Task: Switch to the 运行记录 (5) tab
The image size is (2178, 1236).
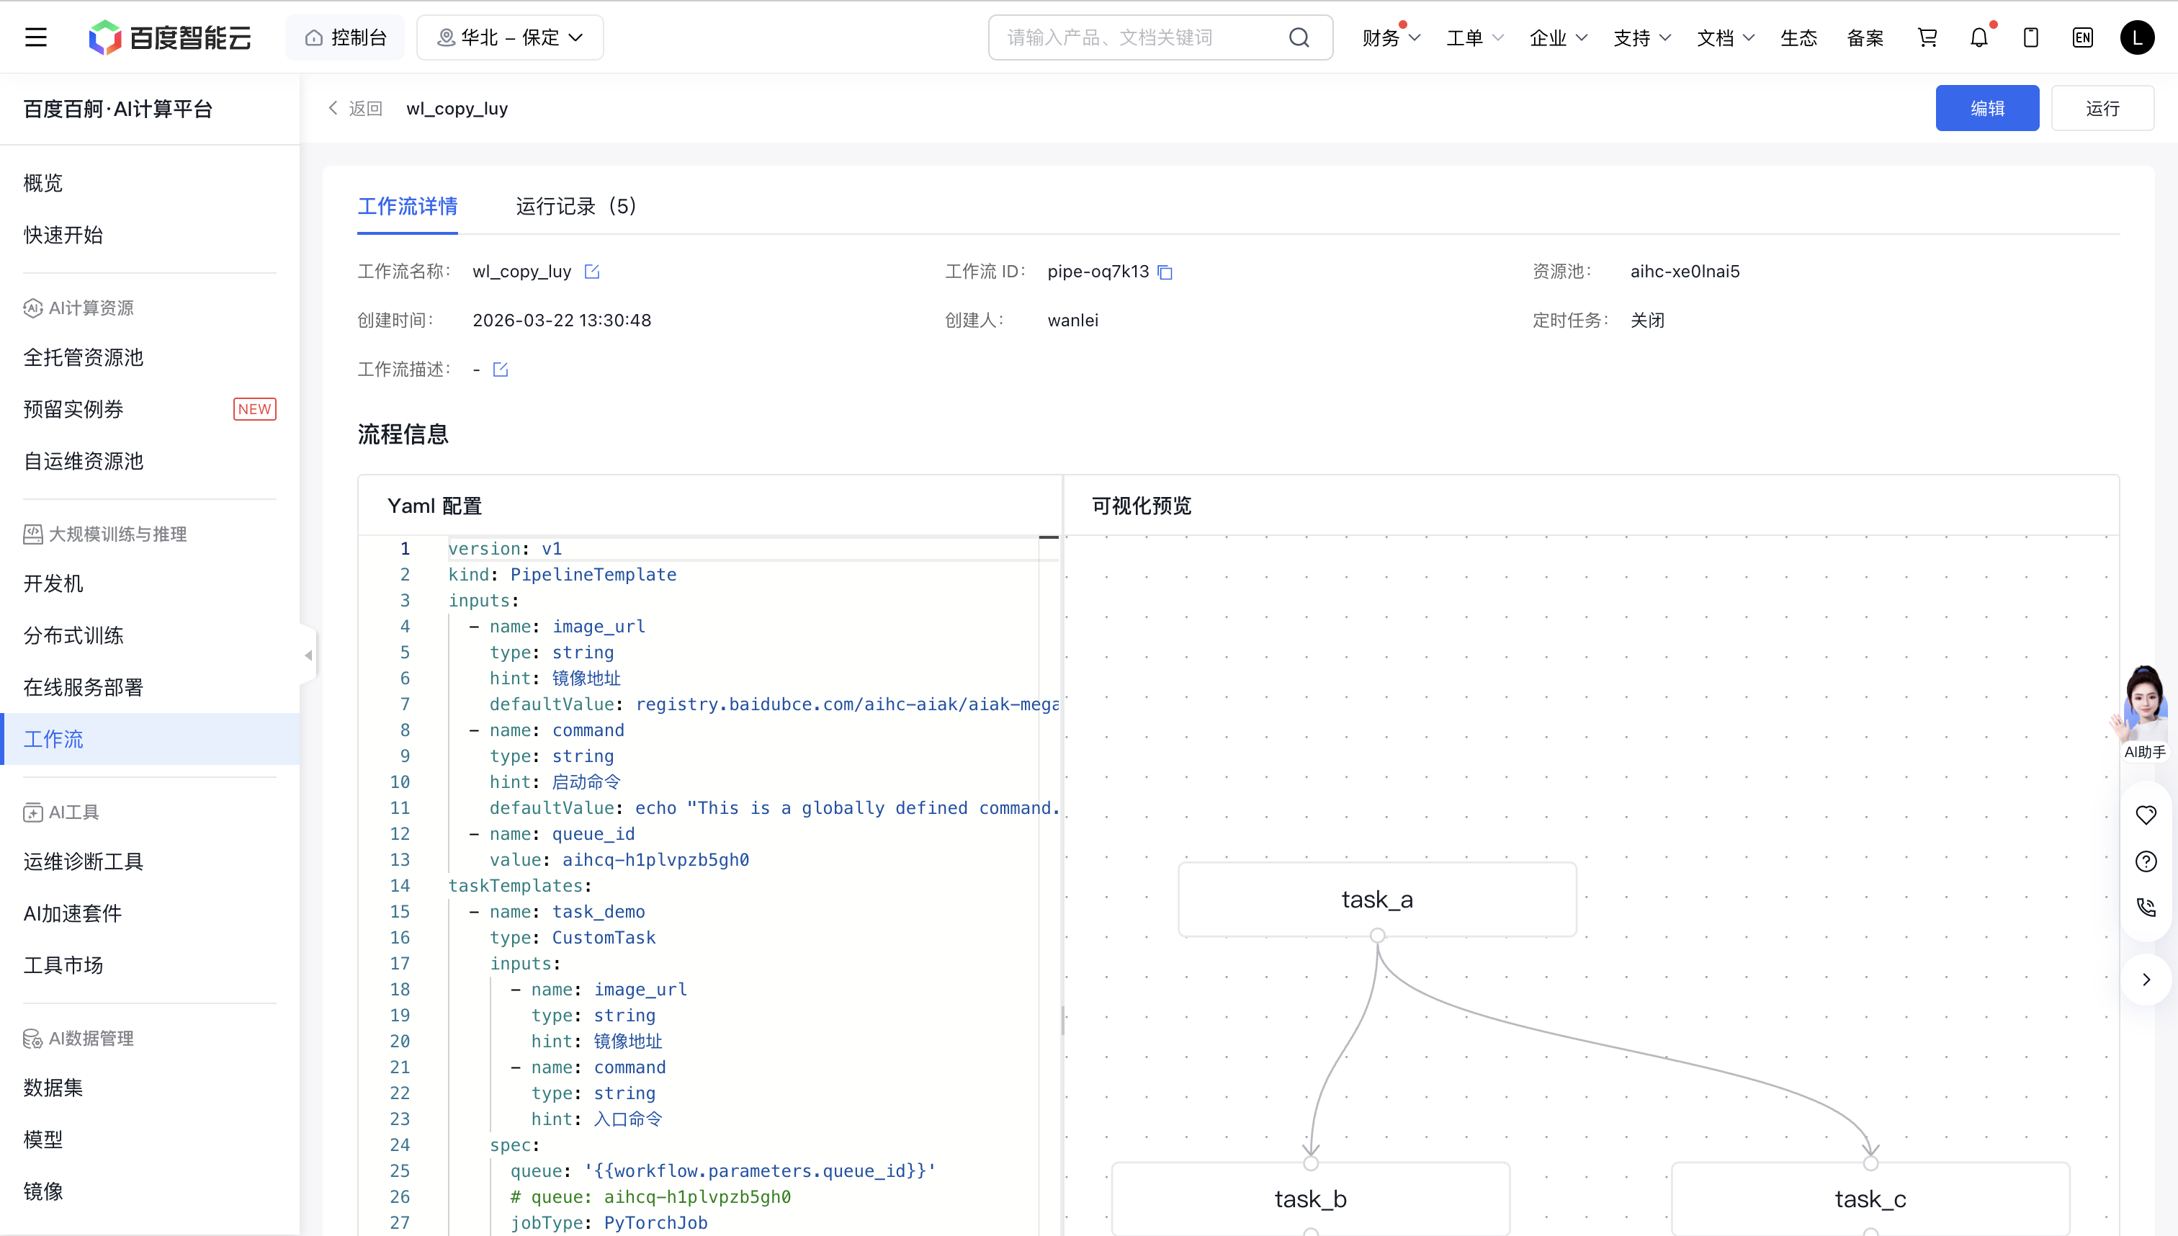Action: pos(575,206)
